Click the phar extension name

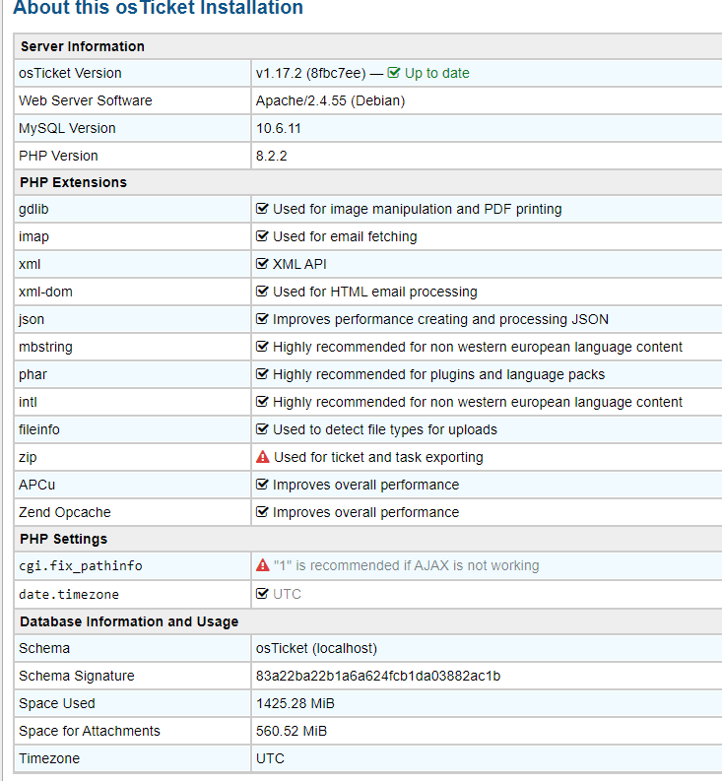33,374
